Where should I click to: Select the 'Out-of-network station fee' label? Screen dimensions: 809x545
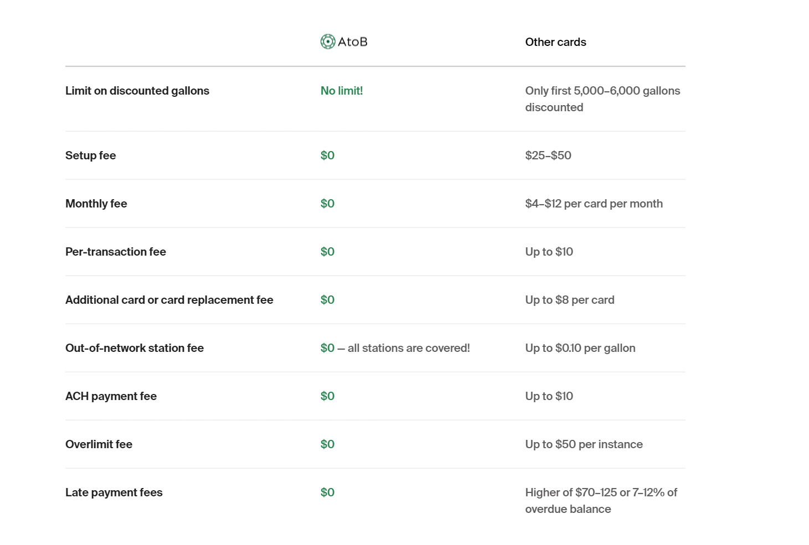(135, 348)
